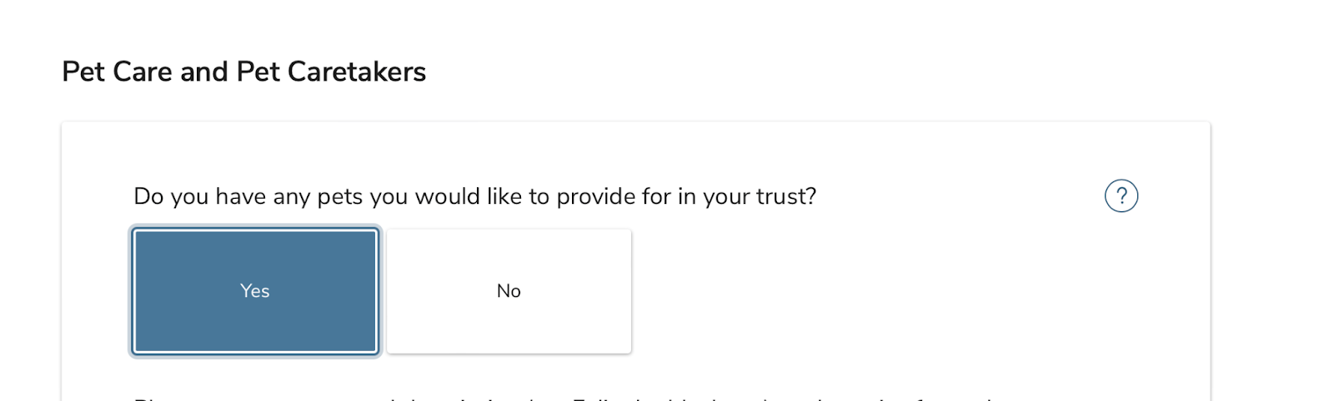This screenshot has height=401, width=1334.
Task: Choose the highlighted blue Yes option
Action: (x=254, y=291)
